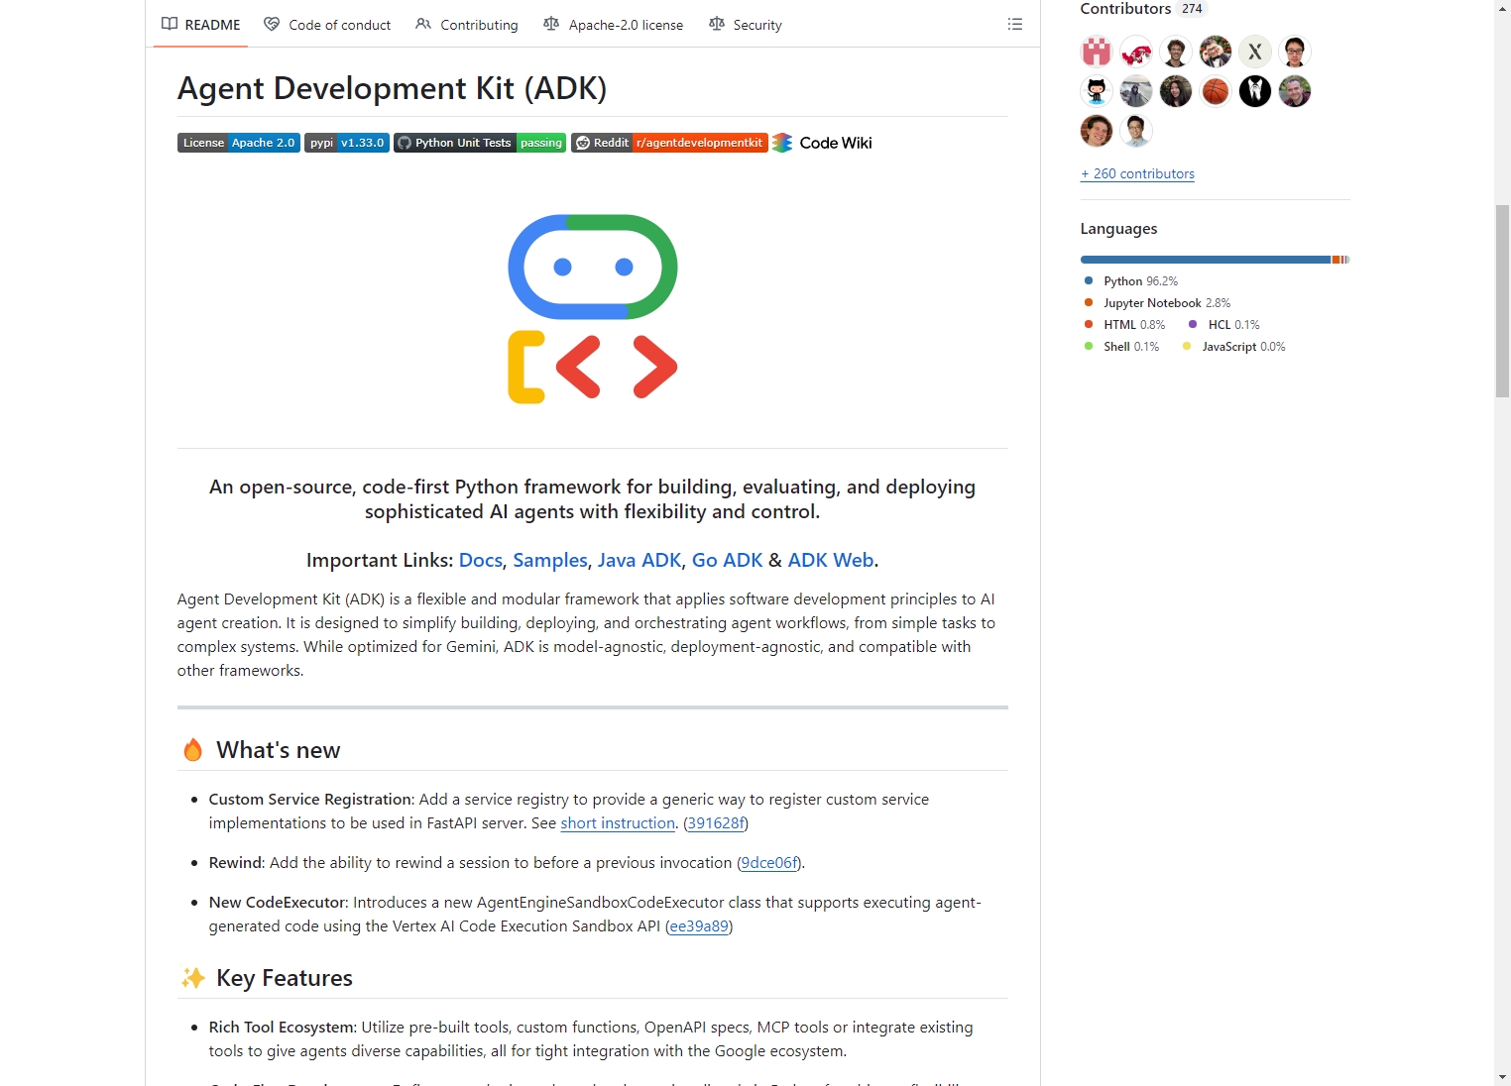The image size is (1511, 1086).
Task: Click the ADK robot logo image
Action: [593, 309]
